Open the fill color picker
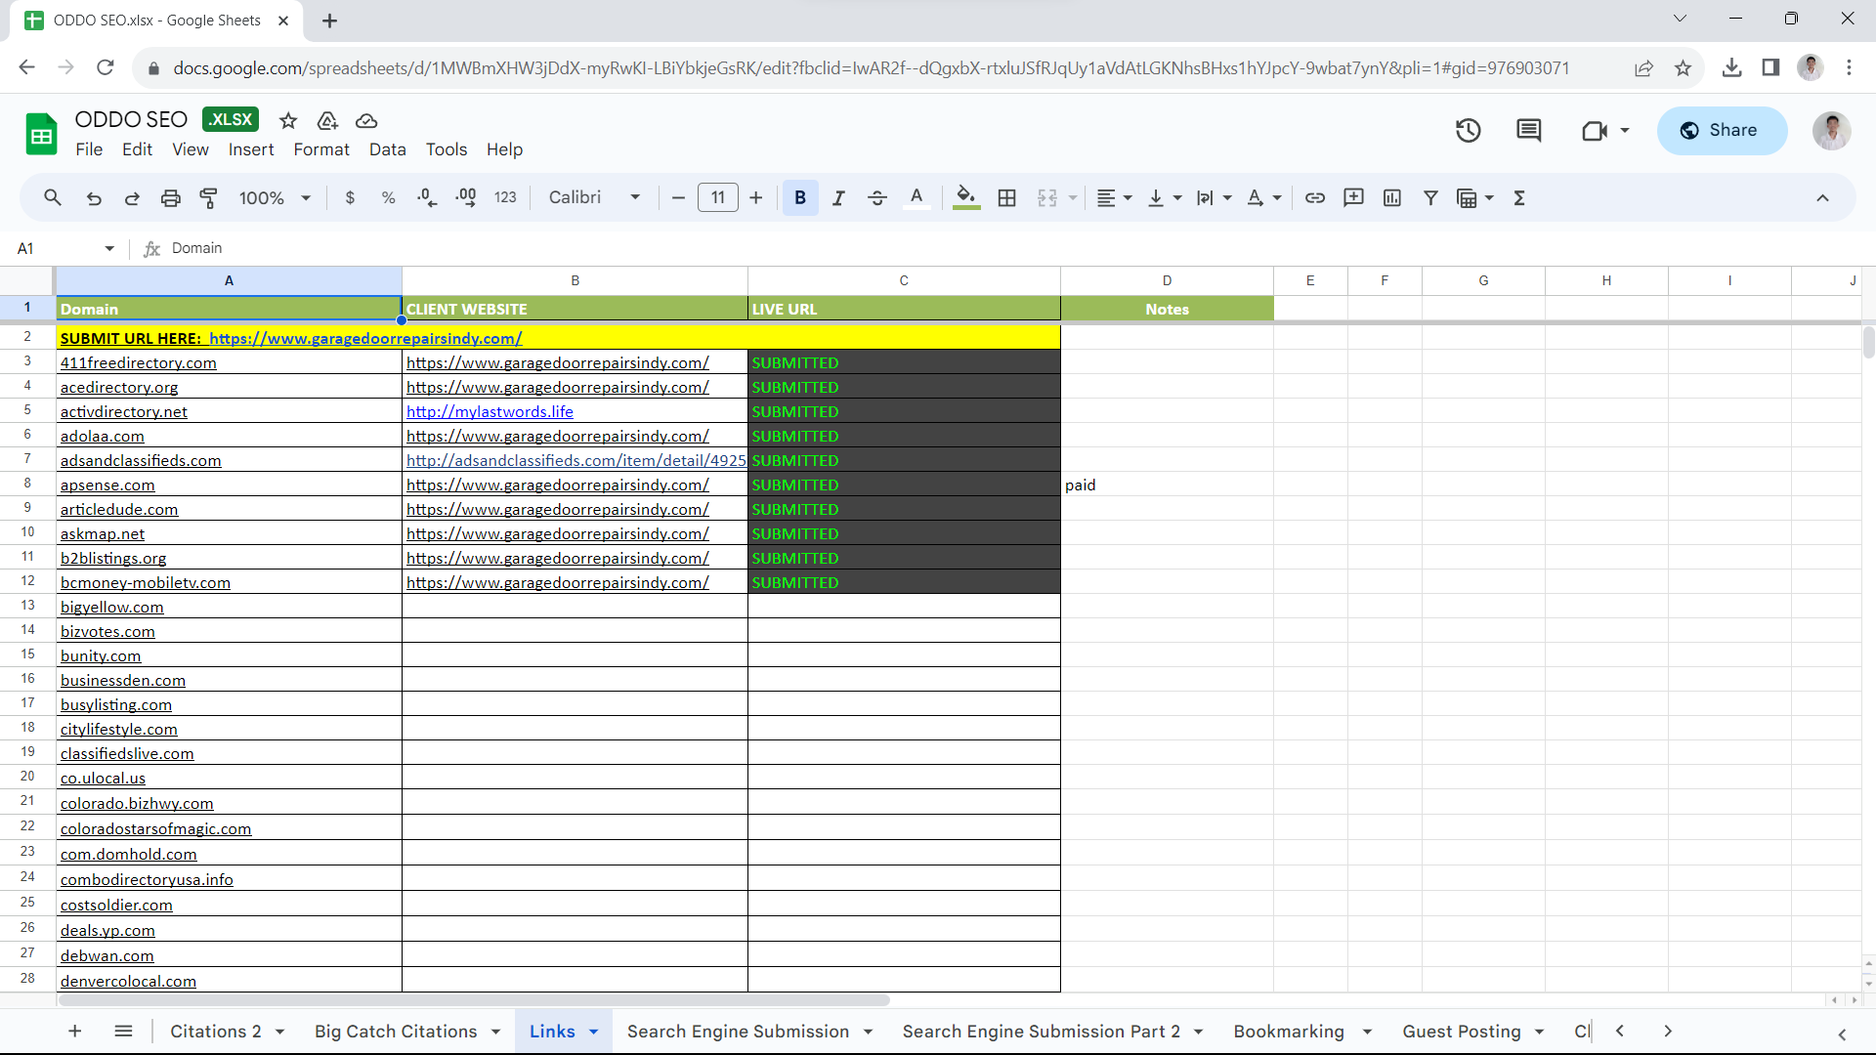The image size is (1876, 1055). click(966, 198)
